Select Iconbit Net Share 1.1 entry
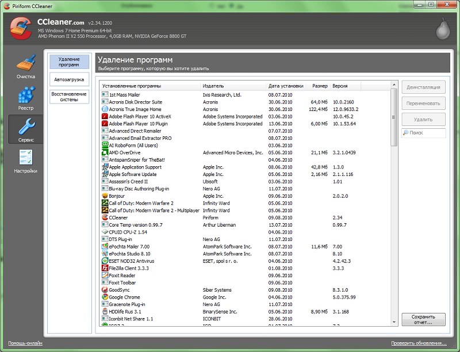The width and height of the screenshot is (460, 352). tap(131, 319)
